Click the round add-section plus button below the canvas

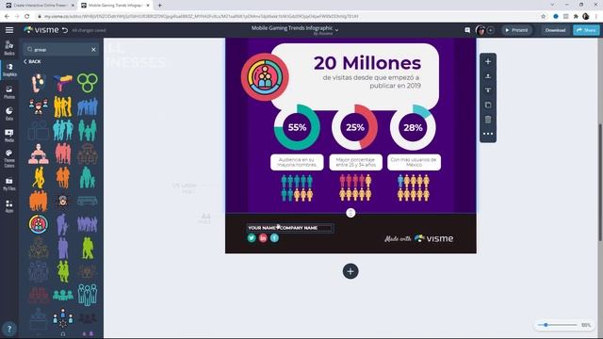click(350, 271)
